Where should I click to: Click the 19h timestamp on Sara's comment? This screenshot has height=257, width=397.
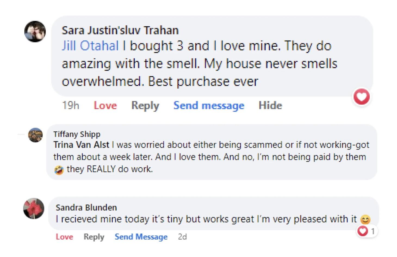pyautogui.click(x=70, y=105)
